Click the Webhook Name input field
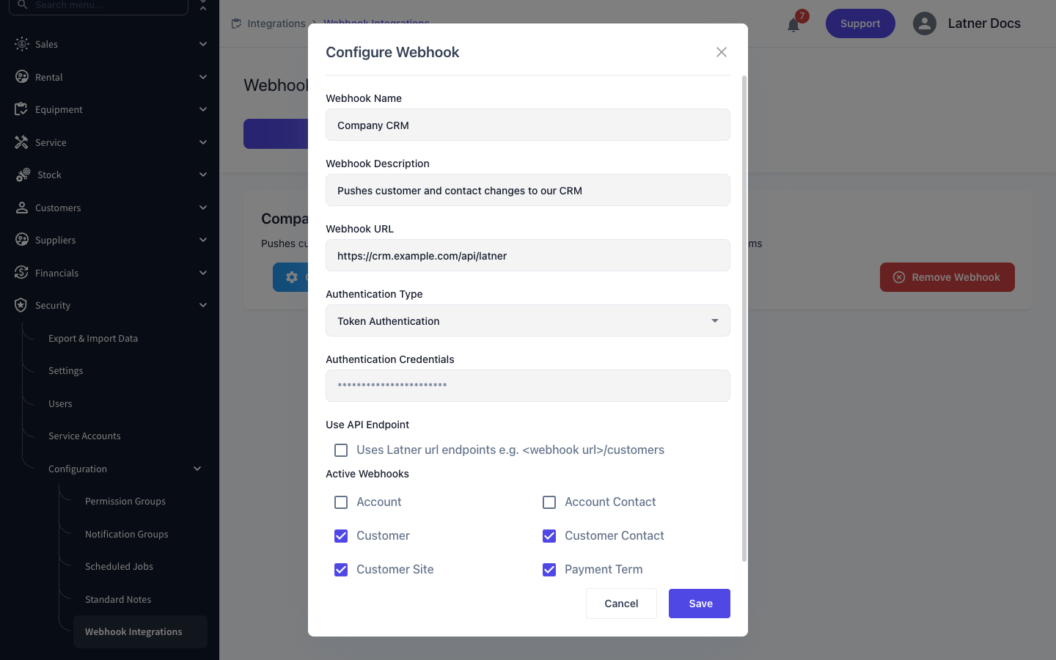This screenshot has height=660, width=1056. click(x=528, y=125)
